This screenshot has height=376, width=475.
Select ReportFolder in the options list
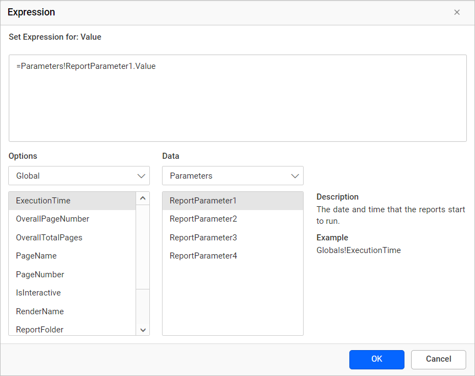point(72,329)
